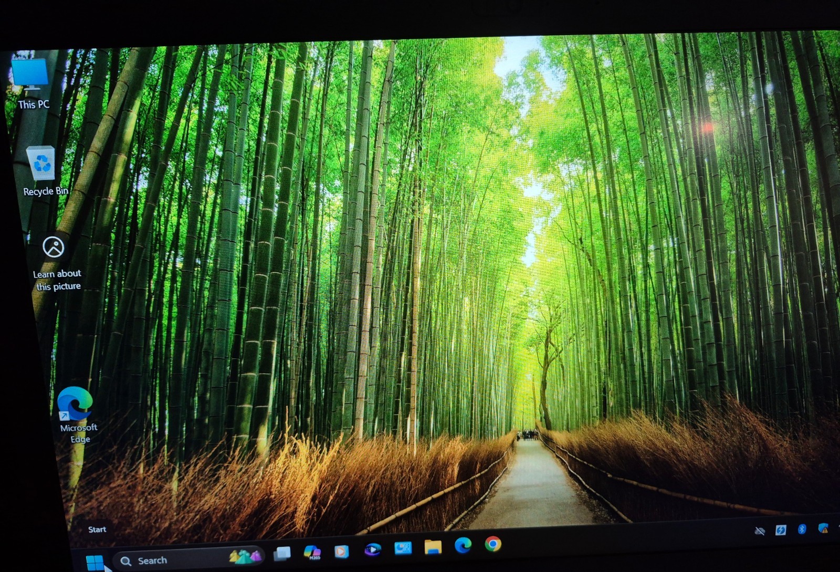Open the blue dashboard app on taskbar
Image resolution: width=840 pixels, height=572 pixels.
click(403, 548)
